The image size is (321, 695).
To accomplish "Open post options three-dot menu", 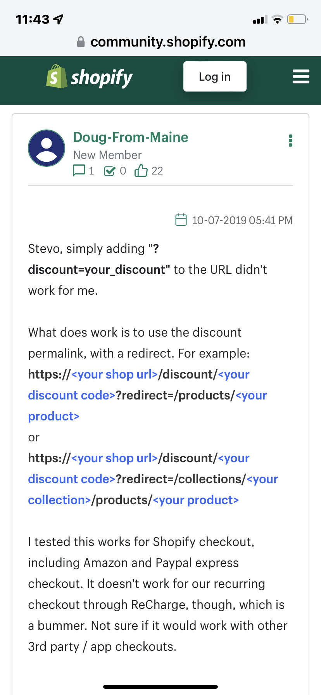I will pyautogui.click(x=290, y=140).
